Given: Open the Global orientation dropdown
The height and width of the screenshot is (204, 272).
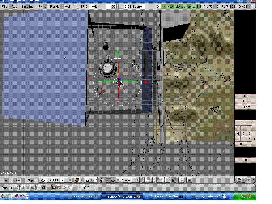Looking at the screenshot, I should 130,180.
